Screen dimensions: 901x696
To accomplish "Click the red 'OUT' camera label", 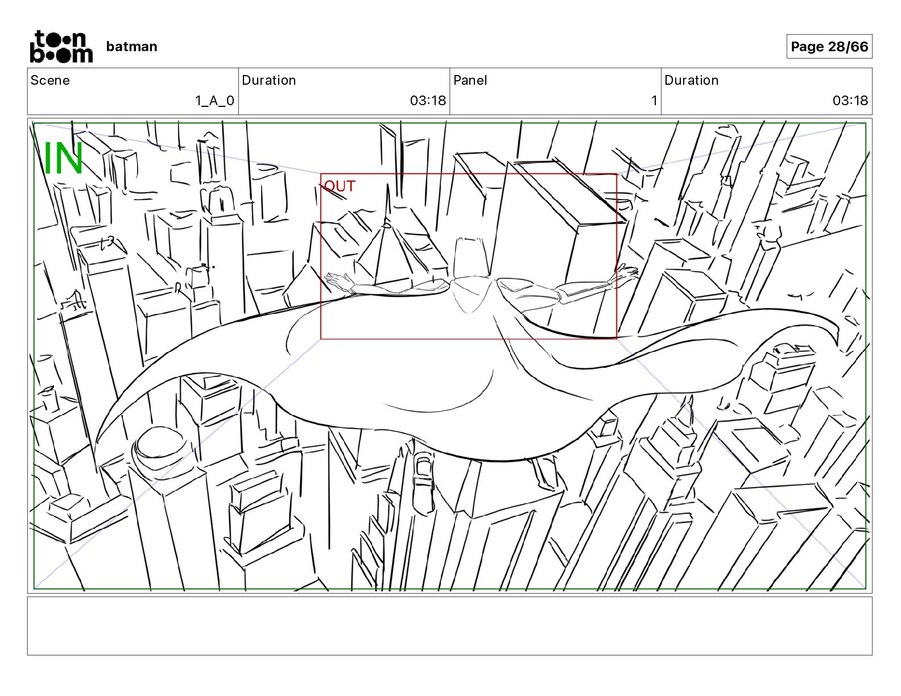I will pyautogui.click(x=340, y=186).
